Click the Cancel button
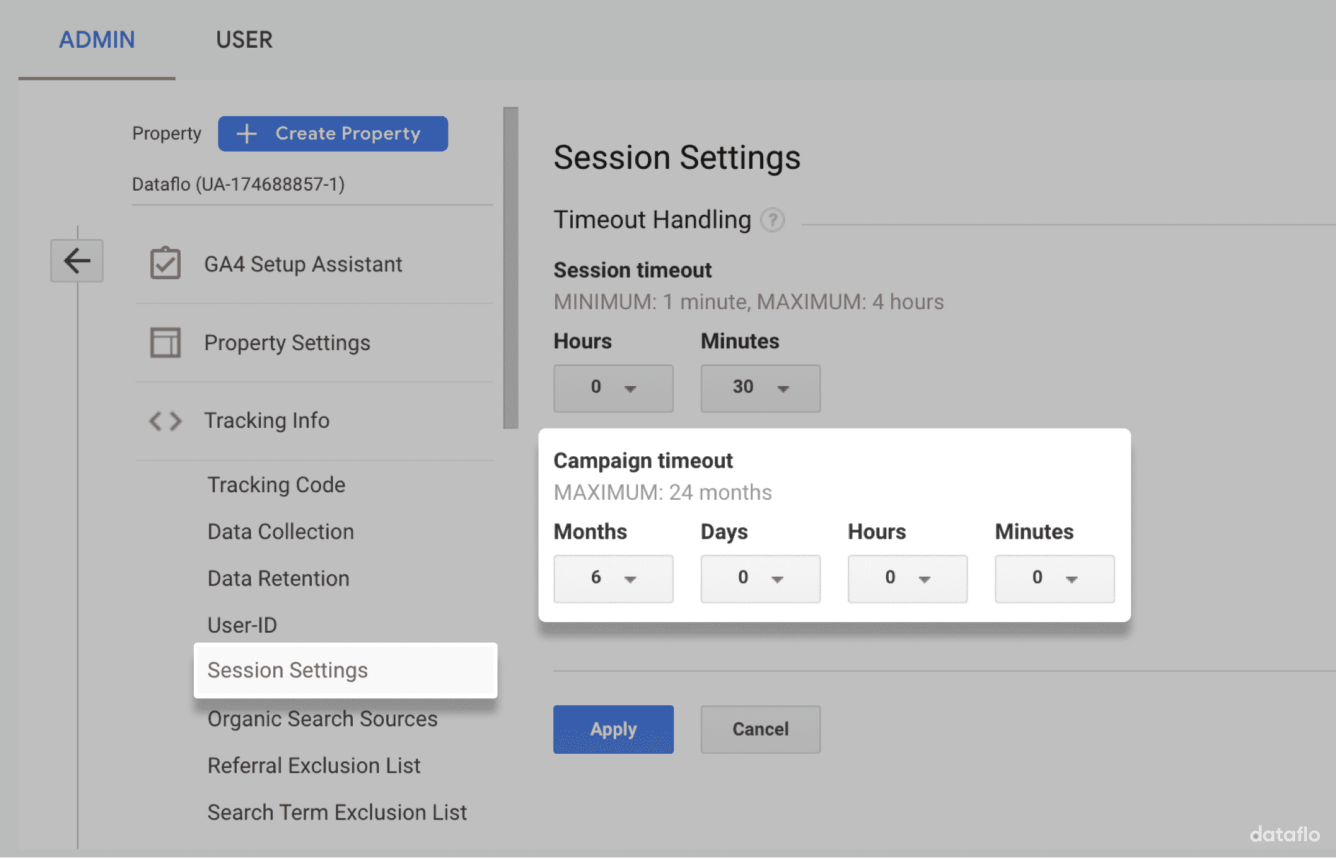Screen dimensions: 1336x858 760,729
